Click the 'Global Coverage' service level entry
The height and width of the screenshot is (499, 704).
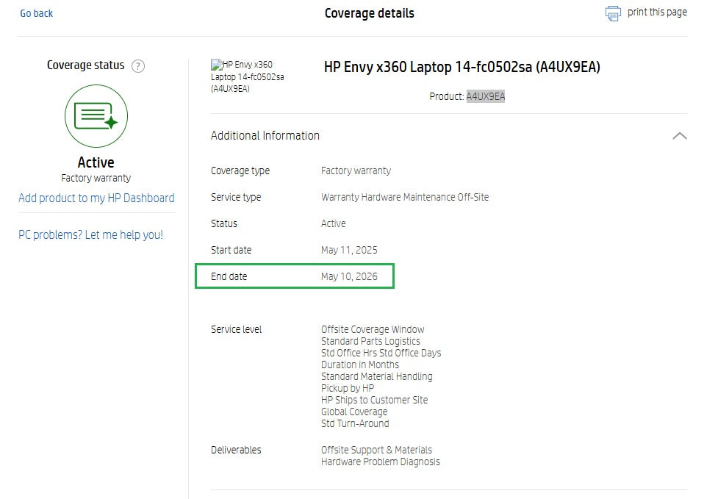pos(354,412)
